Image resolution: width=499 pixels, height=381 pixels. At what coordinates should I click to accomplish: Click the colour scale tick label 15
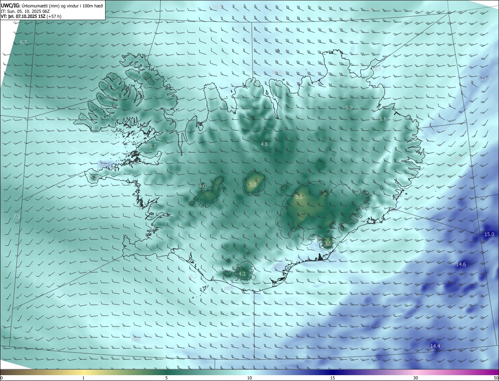(333, 378)
